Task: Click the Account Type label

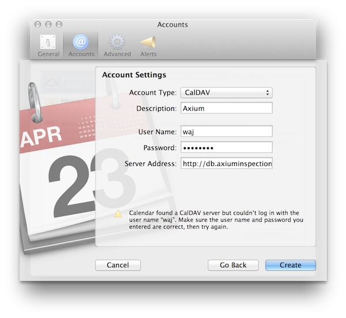Action: (153, 93)
